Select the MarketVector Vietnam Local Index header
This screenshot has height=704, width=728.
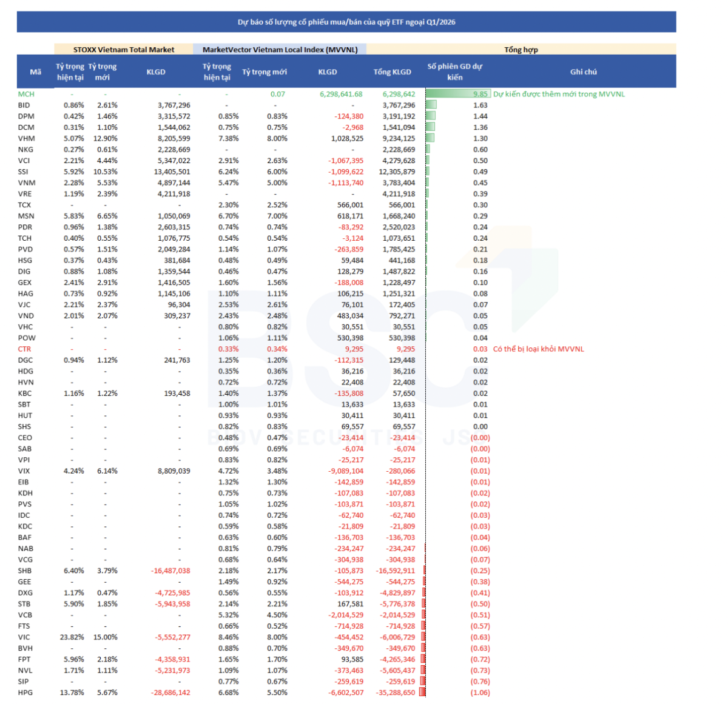coord(280,50)
